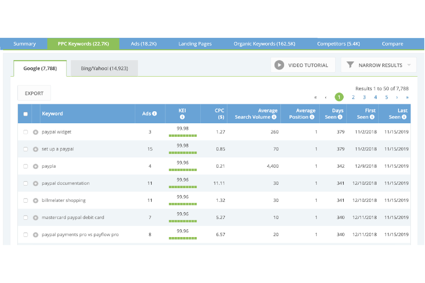
Task: Check the box for billmelater shopping
Action: click(x=26, y=200)
